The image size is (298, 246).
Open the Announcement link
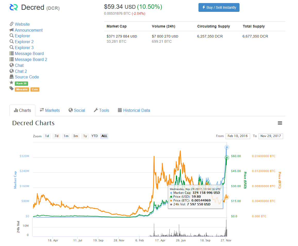29,30
